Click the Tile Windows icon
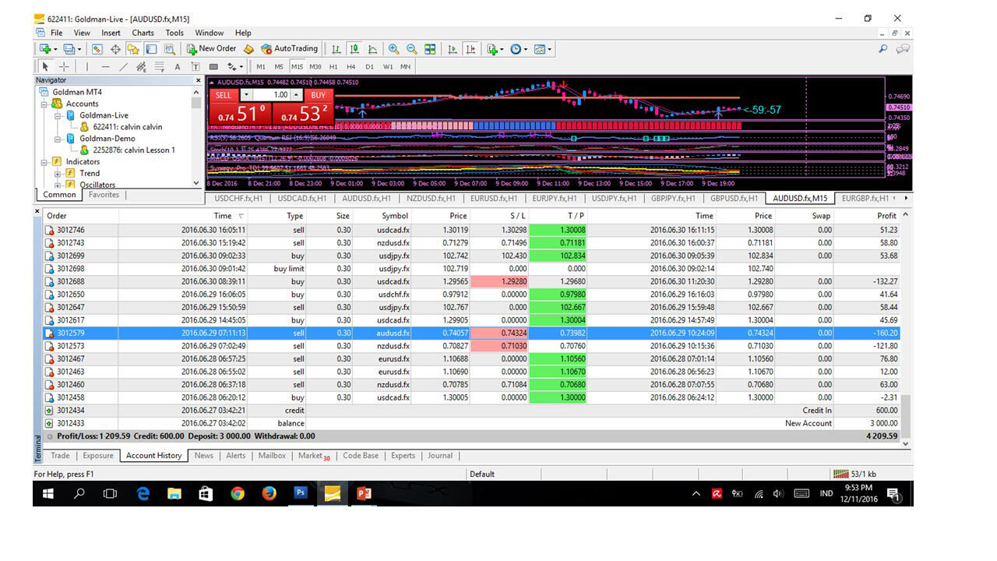 tap(430, 48)
